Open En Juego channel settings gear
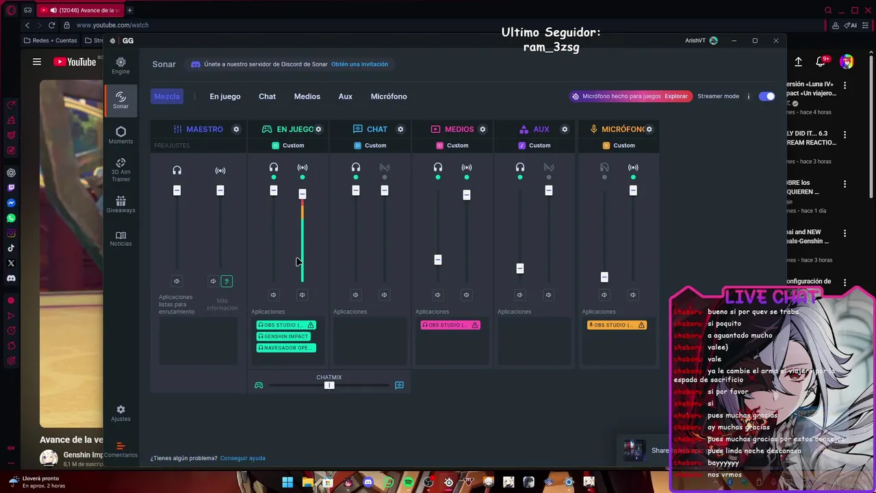This screenshot has width=876, height=493. click(318, 129)
